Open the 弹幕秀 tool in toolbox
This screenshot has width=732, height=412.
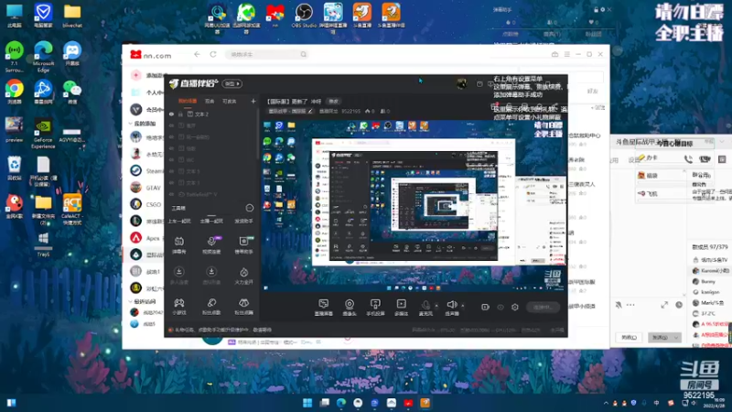[178, 244]
